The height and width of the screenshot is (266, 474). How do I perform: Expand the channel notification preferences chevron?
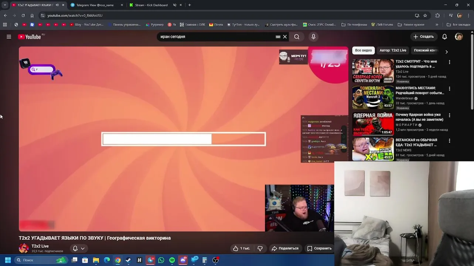coord(83,248)
